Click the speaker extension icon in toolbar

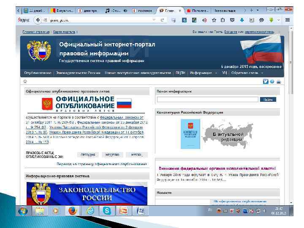(204, 20)
